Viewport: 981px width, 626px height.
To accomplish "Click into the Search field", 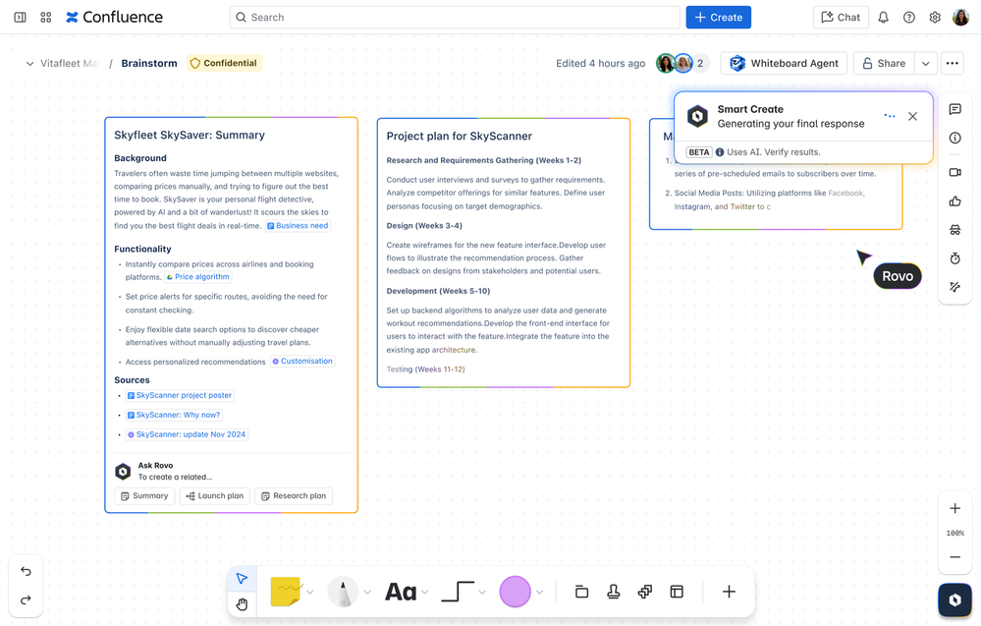I will [455, 18].
